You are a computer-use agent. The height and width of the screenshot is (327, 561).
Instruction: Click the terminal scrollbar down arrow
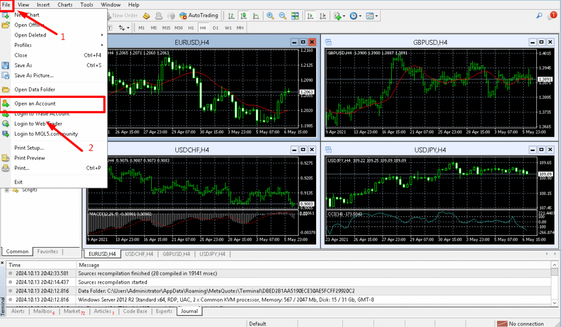[x=554, y=303]
